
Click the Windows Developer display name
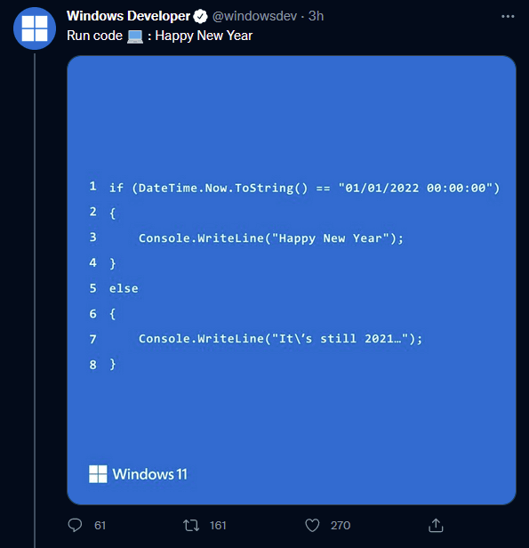point(128,16)
